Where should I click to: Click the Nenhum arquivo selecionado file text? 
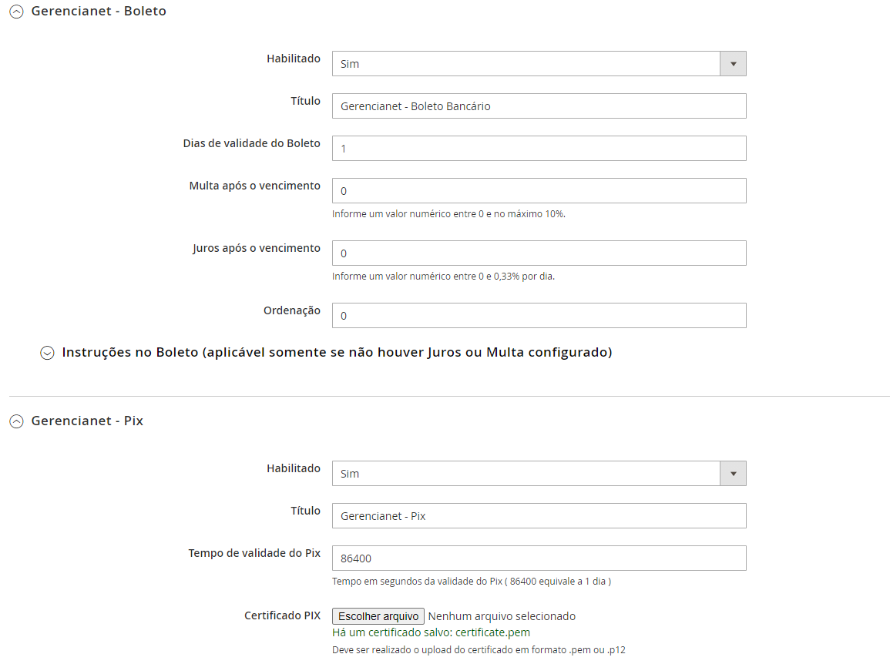[x=502, y=616]
